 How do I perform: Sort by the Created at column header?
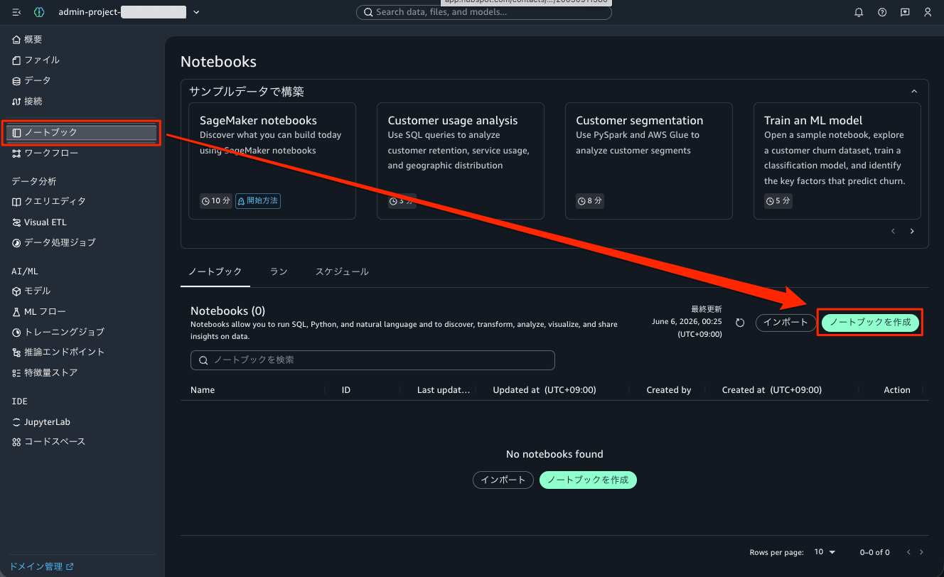pyautogui.click(x=772, y=390)
